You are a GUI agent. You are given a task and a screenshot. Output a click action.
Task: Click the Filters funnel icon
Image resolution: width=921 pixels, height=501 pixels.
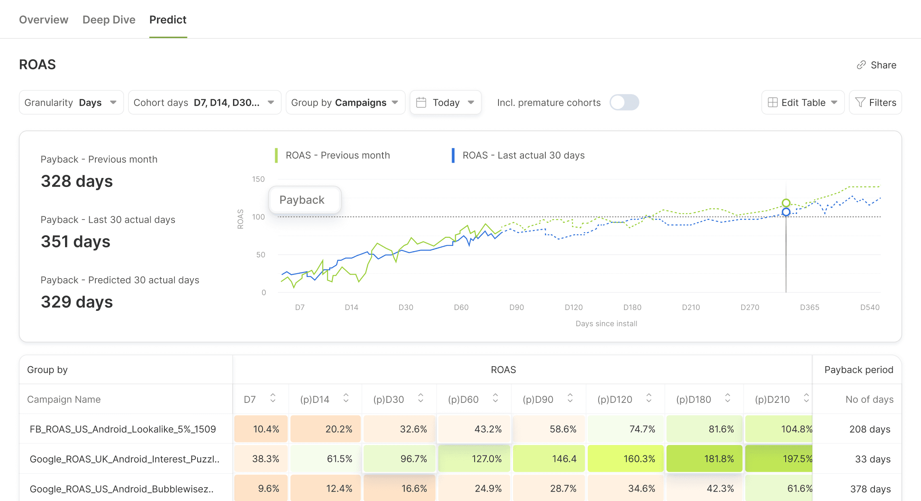coord(860,103)
